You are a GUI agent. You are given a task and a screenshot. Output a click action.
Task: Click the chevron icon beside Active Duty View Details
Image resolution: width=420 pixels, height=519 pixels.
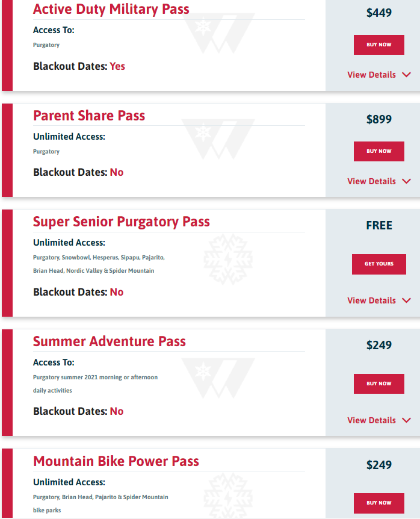click(x=406, y=75)
